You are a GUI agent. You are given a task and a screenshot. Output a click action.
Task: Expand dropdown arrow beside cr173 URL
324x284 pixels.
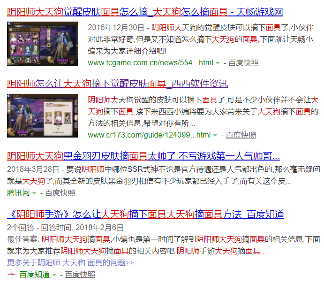[x=215, y=135]
